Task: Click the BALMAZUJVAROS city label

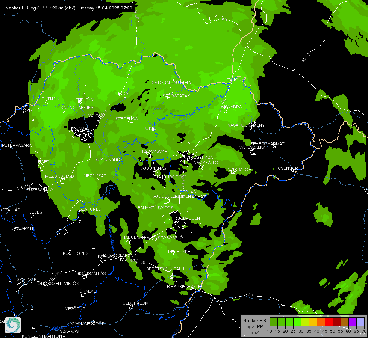Action: [x=155, y=208]
